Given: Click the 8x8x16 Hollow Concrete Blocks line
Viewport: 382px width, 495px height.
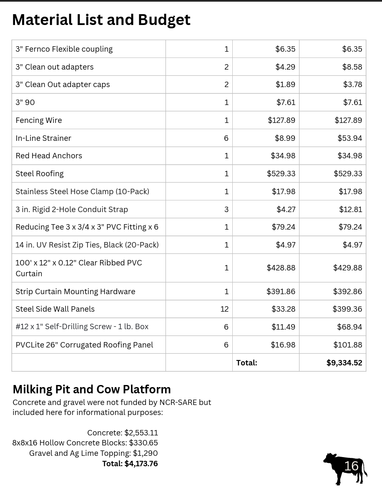Looking at the screenshot, I should coord(85,442).
